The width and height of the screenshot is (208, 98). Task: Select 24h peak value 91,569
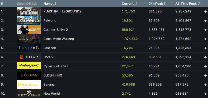[x=154, y=75]
